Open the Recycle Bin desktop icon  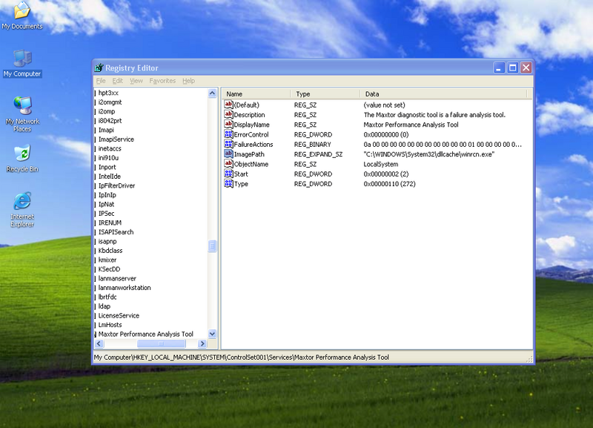[22, 158]
